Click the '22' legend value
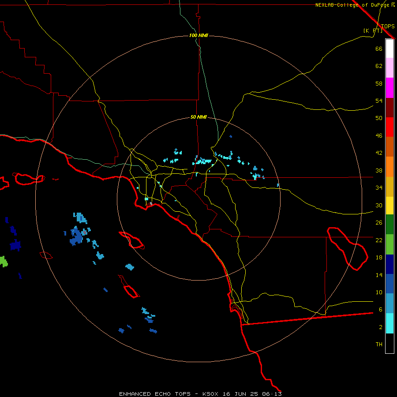 379,240
